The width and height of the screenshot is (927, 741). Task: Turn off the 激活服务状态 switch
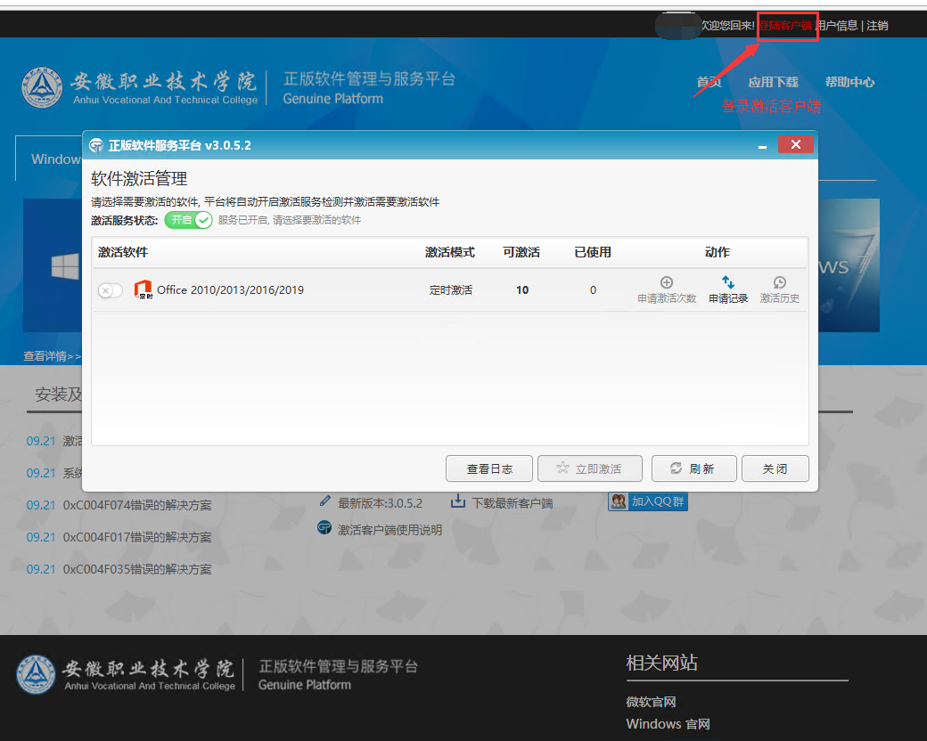(x=188, y=220)
